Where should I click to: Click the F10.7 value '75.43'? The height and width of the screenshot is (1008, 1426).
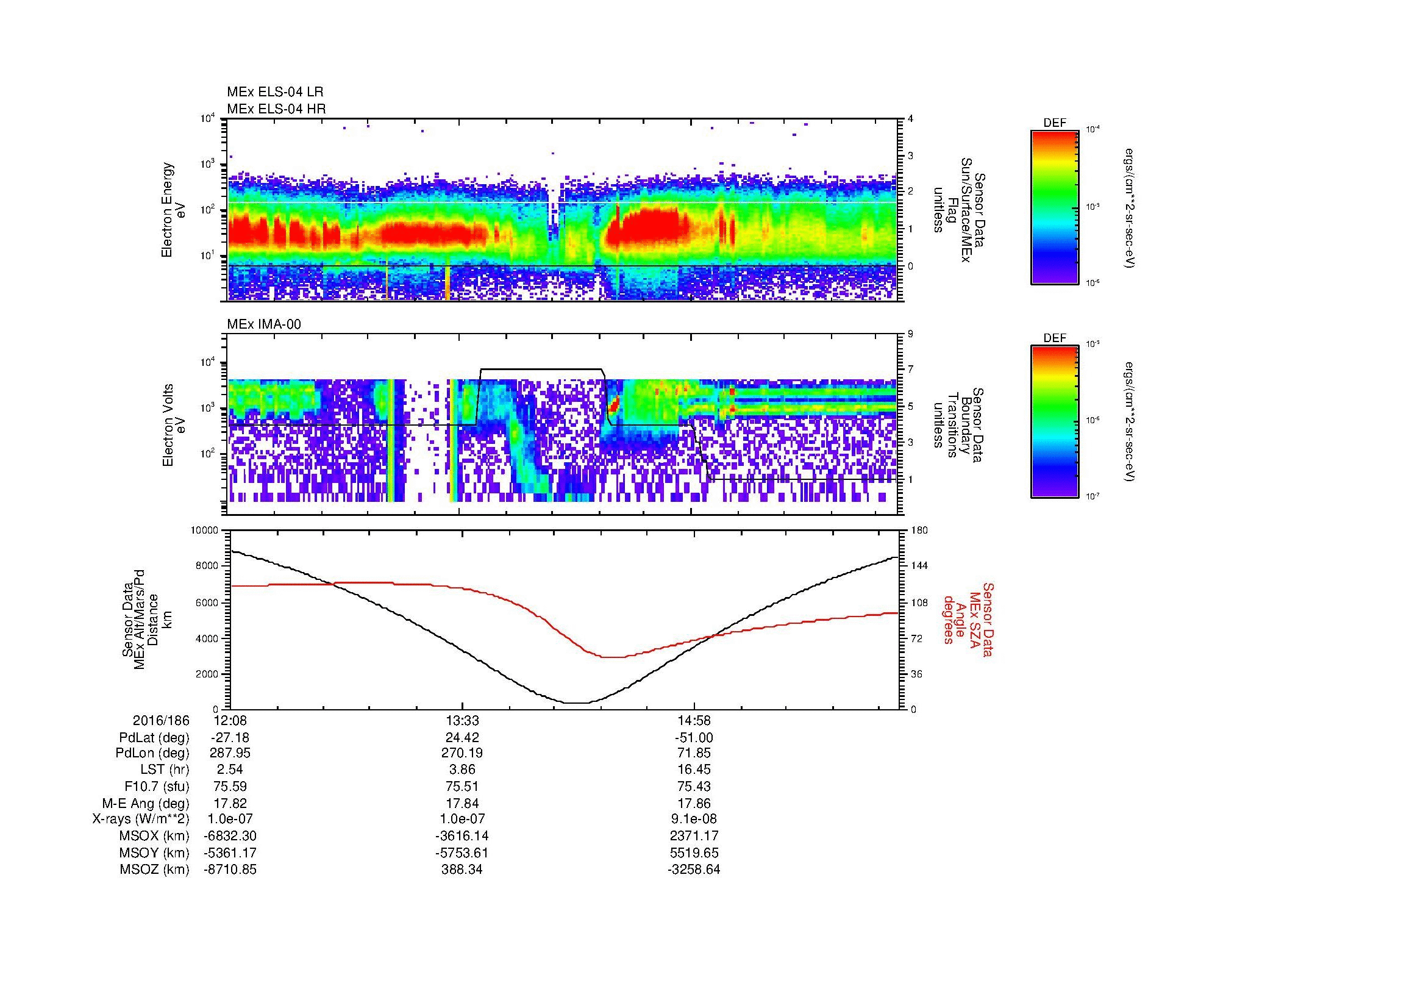(x=694, y=786)
